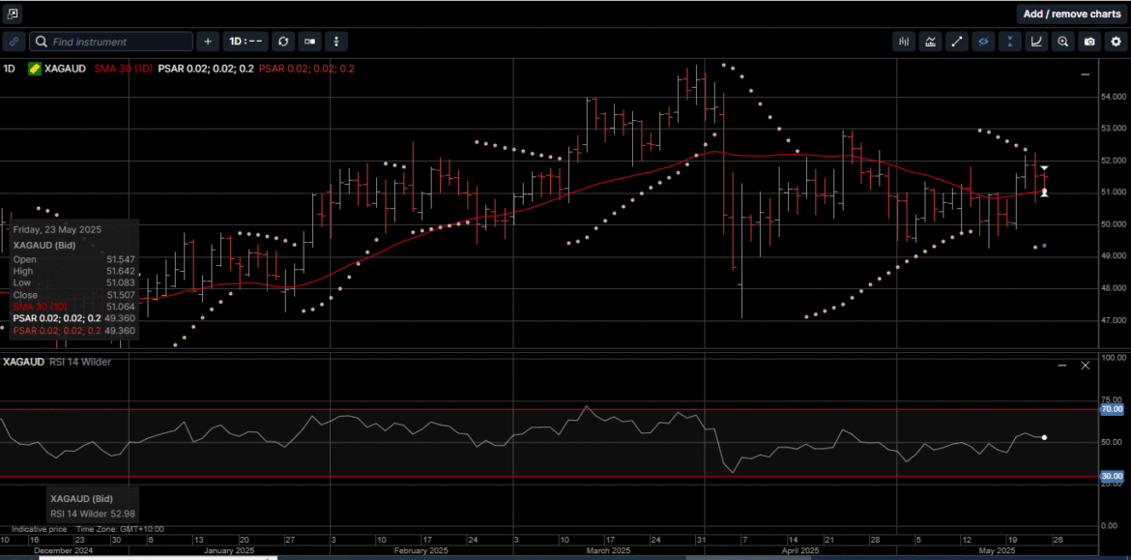The width and height of the screenshot is (1131, 560).
Task: Open chart settings gear icon
Action: [x=1116, y=42]
